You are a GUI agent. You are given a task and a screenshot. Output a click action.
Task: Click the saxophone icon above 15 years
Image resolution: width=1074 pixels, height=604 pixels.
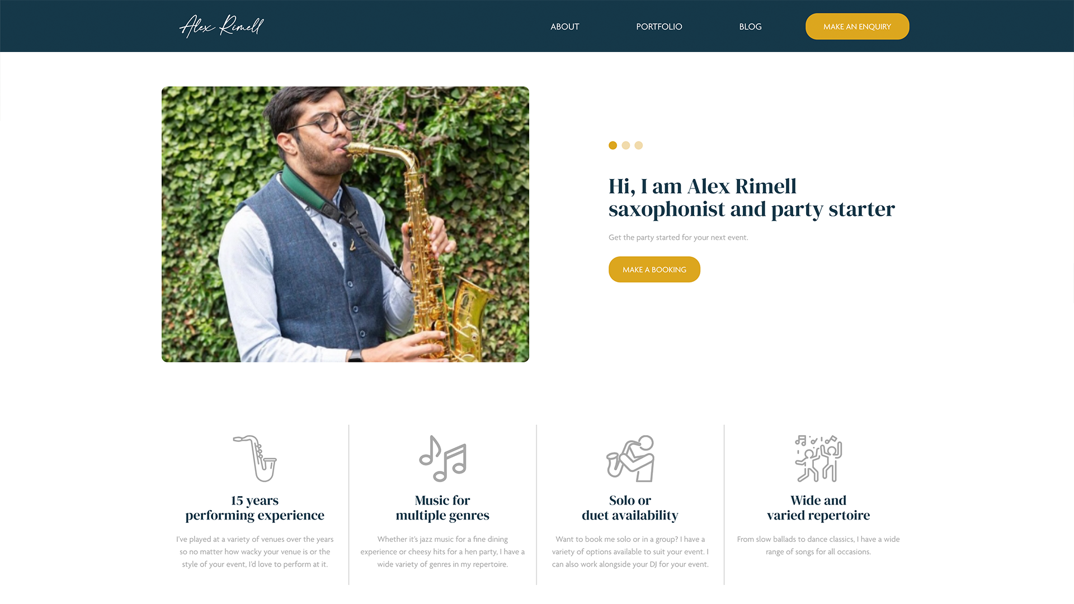tap(255, 458)
